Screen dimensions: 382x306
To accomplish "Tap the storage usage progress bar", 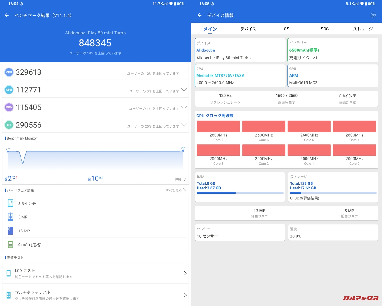I will (333, 193).
